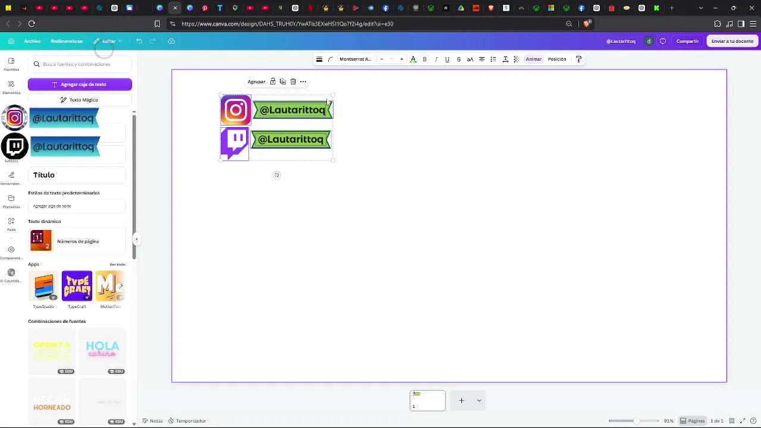Open the text color picker

click(413, 59)
